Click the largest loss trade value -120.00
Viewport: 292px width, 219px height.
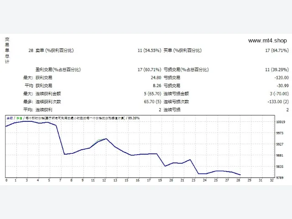(282, 78)
